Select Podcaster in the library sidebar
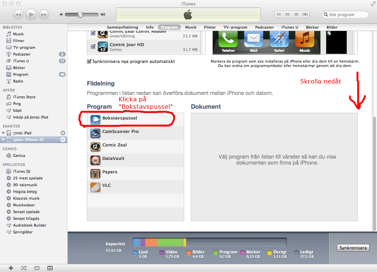377x272 pixels. [34, 54]
